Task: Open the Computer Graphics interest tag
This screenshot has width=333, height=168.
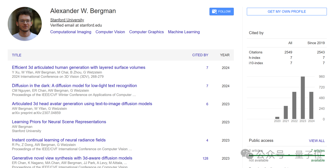Action: click(x=146, y=32)
